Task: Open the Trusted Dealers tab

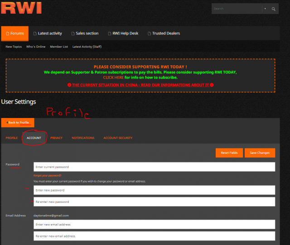Action: (x=164, y=33)
